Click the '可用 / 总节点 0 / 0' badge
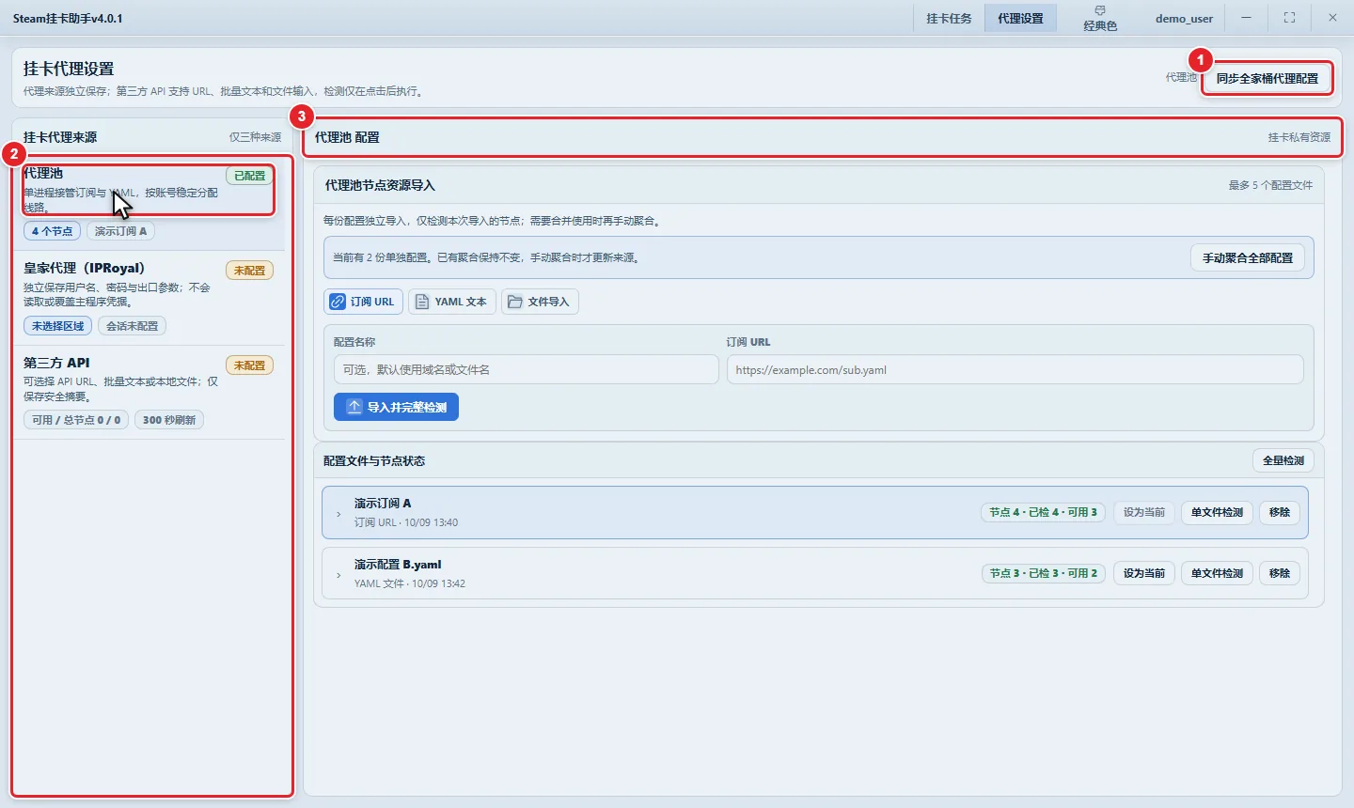Screen dimensions: 1354x808 pyautogui.click(x=76, y=420)
